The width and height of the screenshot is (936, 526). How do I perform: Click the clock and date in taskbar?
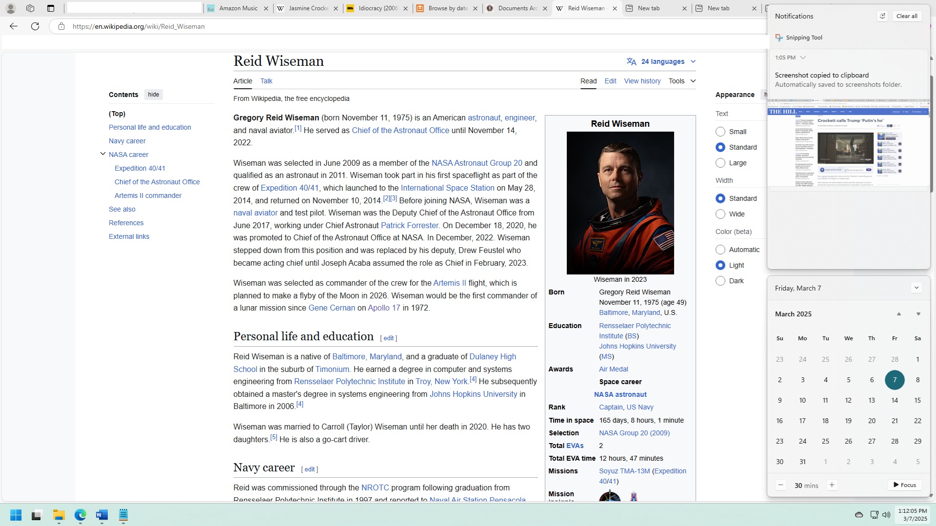point(912,515)
